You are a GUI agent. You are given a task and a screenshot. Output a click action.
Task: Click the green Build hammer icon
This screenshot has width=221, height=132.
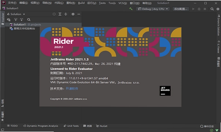coord(131,9)
